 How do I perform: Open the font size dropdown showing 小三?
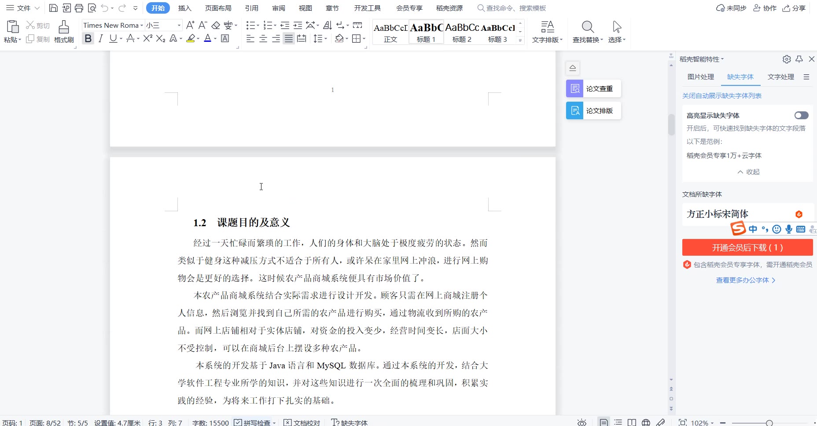[179, 26]
